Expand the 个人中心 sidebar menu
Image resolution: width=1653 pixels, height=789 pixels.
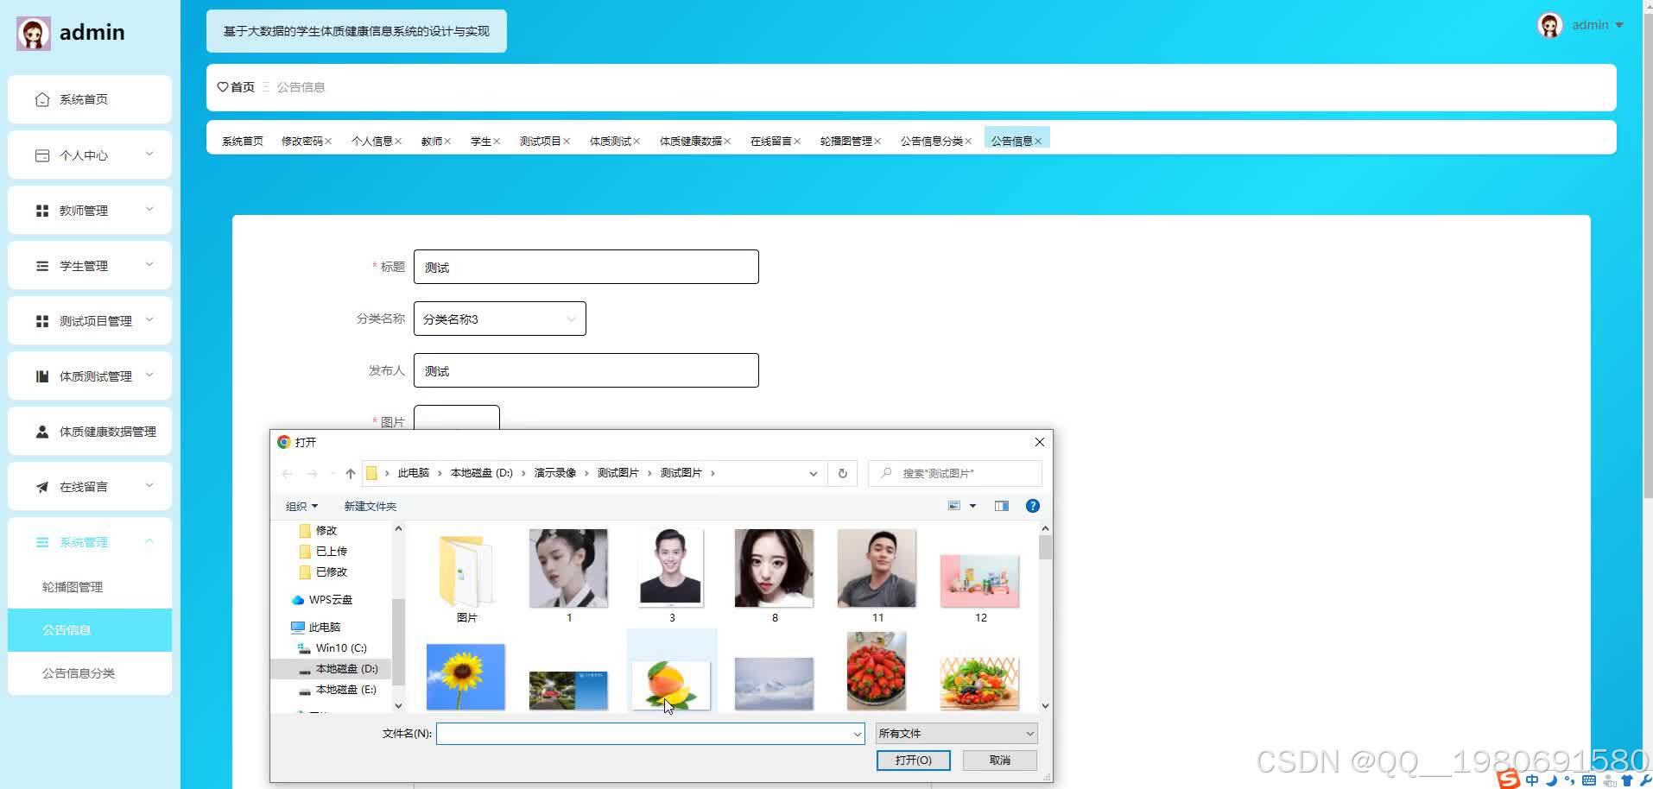(x=149, y=155)
